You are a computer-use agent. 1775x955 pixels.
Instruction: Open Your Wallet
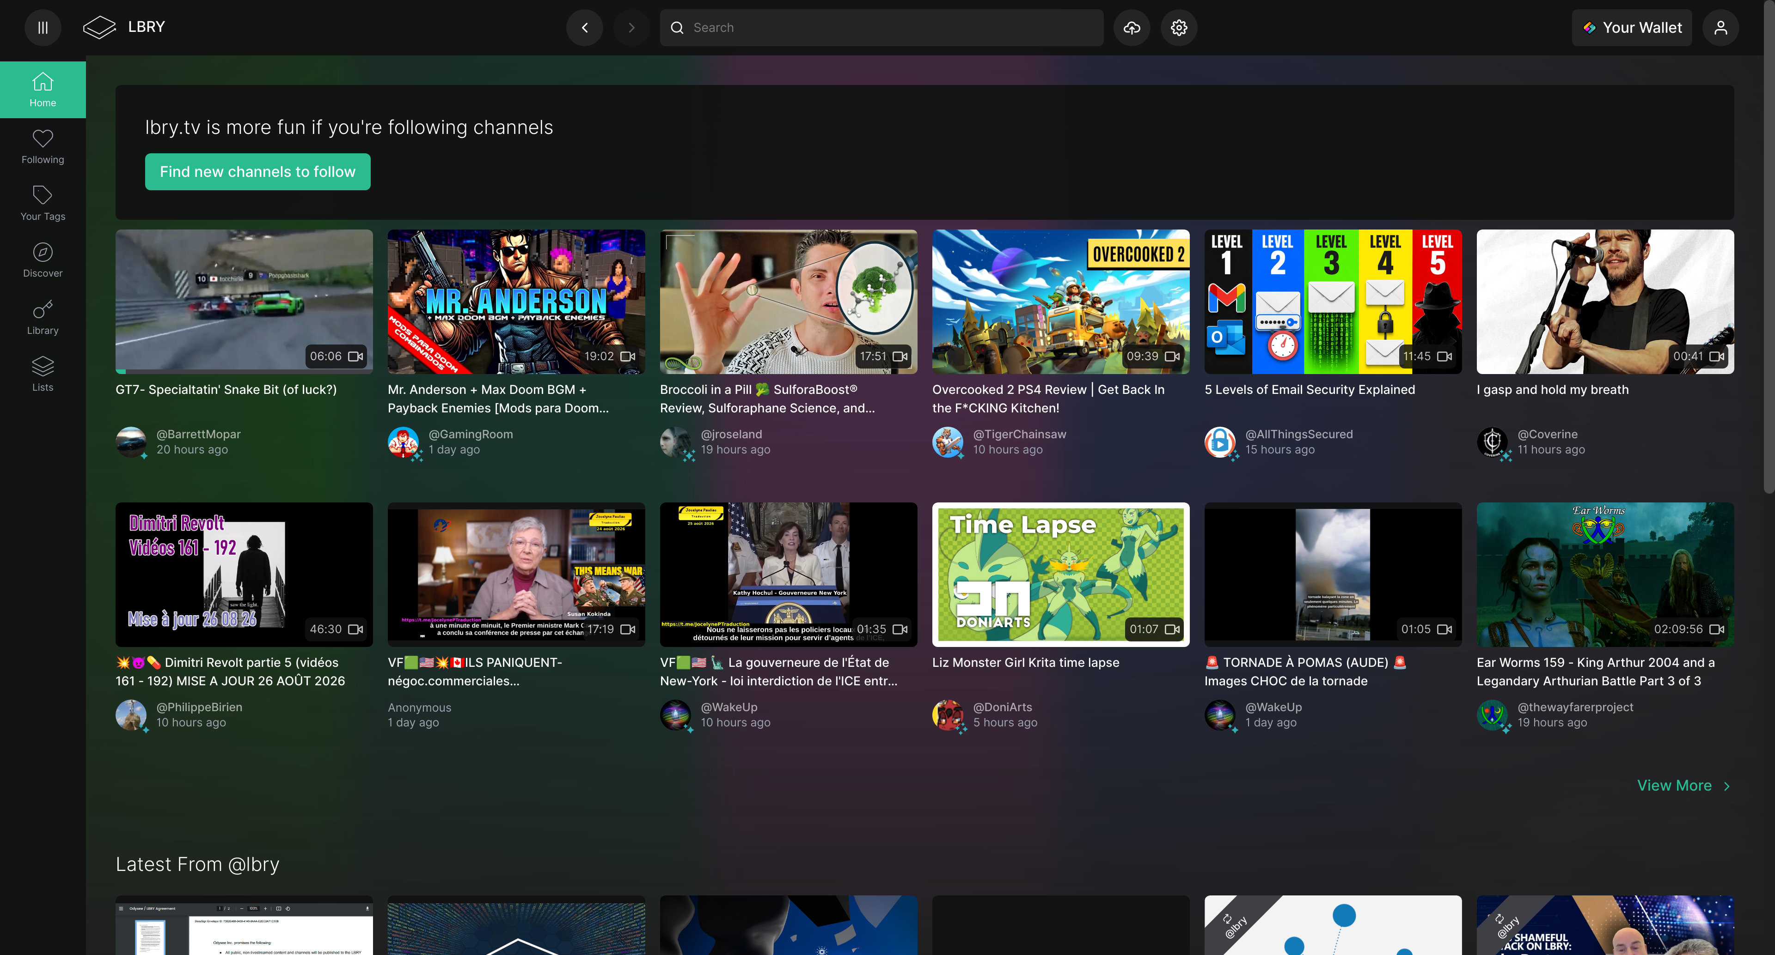pyautogui.click(x=1632, y=28)
